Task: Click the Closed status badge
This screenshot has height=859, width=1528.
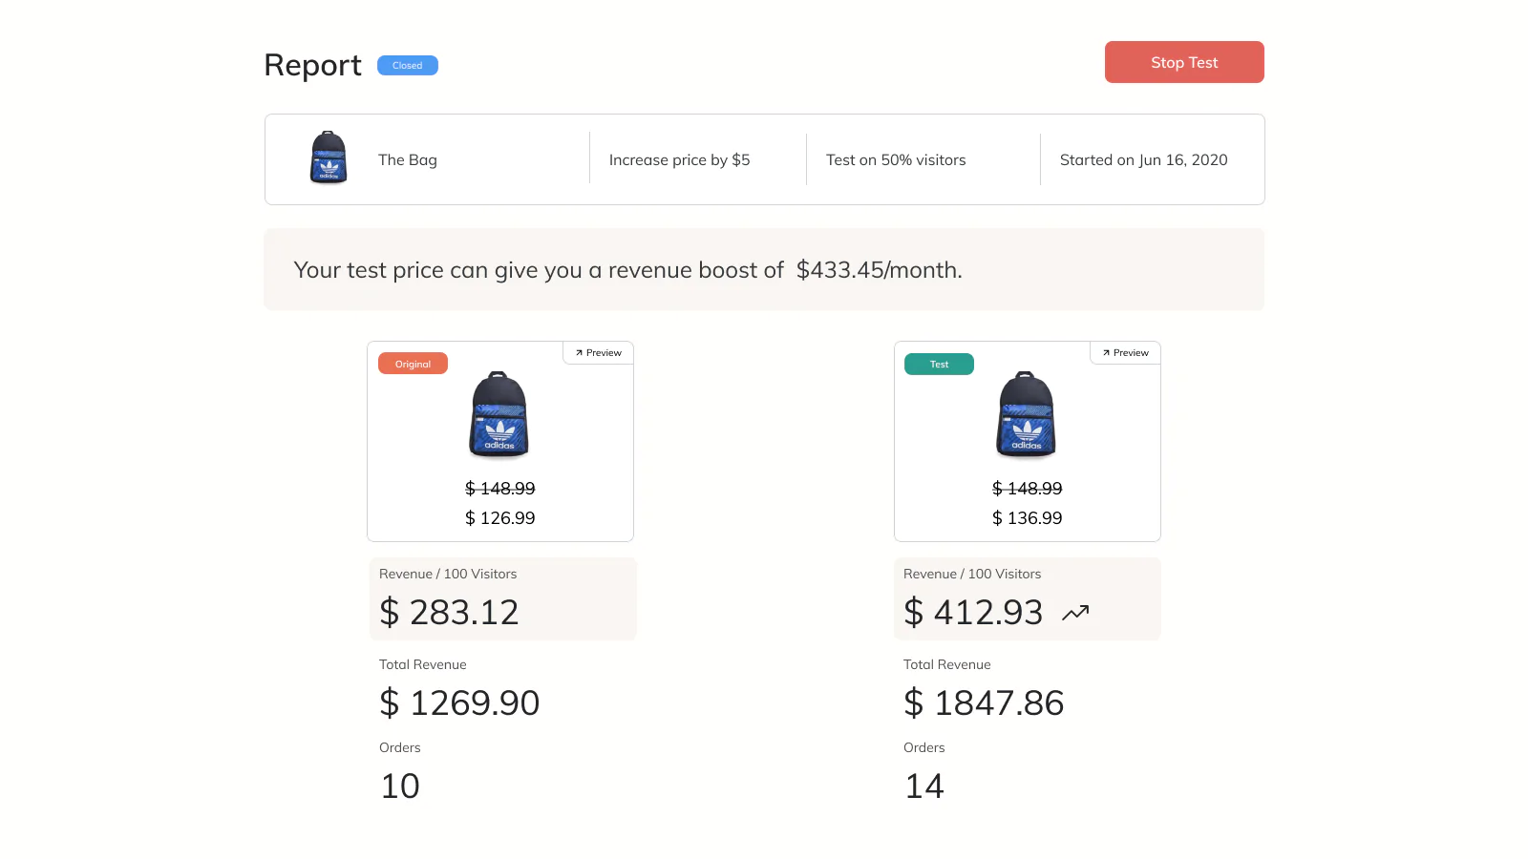Action: [x=408, y=65]
